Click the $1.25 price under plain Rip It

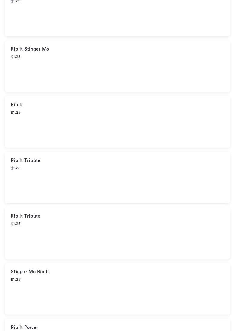click(16, 113)
